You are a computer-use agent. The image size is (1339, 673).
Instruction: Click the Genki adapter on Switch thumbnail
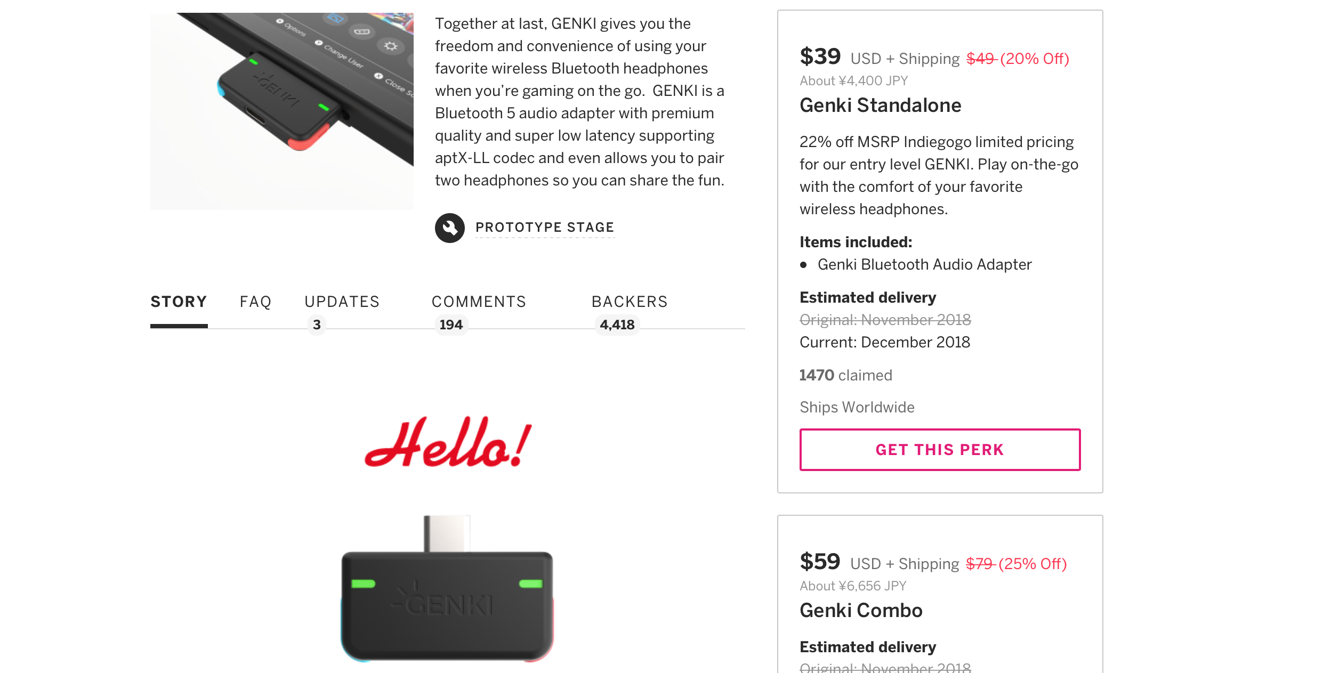click(281, 111)
